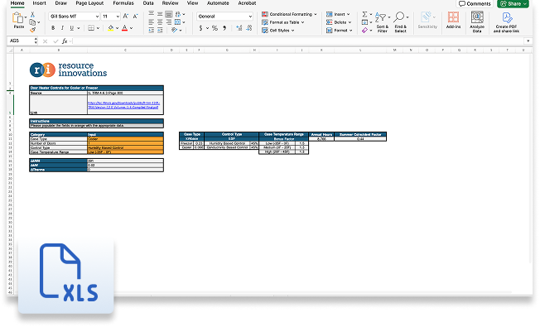The height and width of the screenshot is (327, 540).
Task: Open the Review tab
Action: tap(170, 3)
